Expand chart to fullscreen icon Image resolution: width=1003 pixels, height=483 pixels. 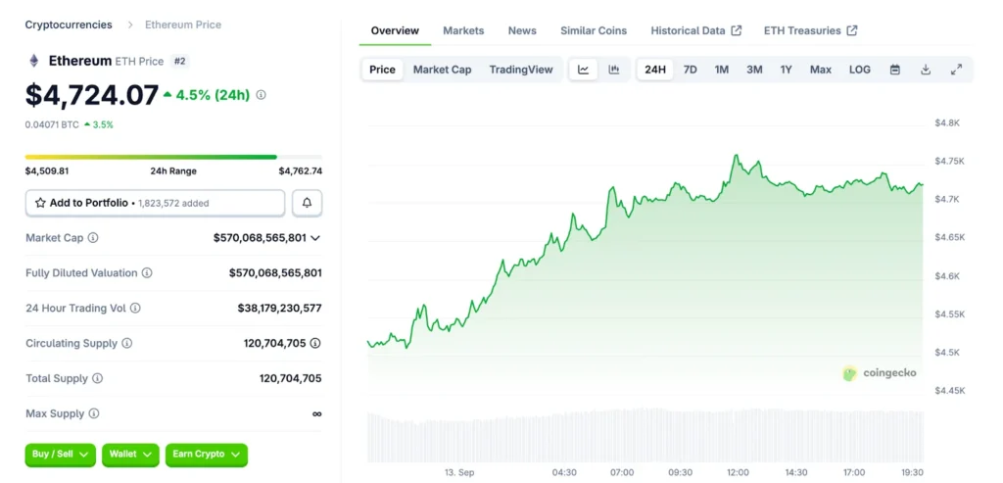956,70
